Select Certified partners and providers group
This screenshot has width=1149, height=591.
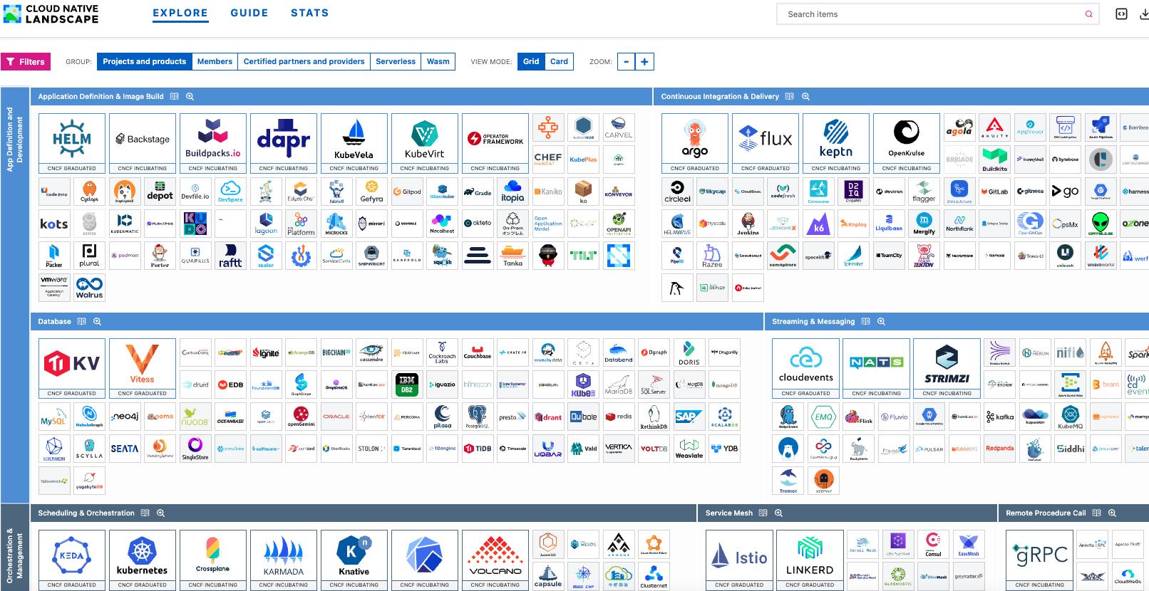[304, 62]
